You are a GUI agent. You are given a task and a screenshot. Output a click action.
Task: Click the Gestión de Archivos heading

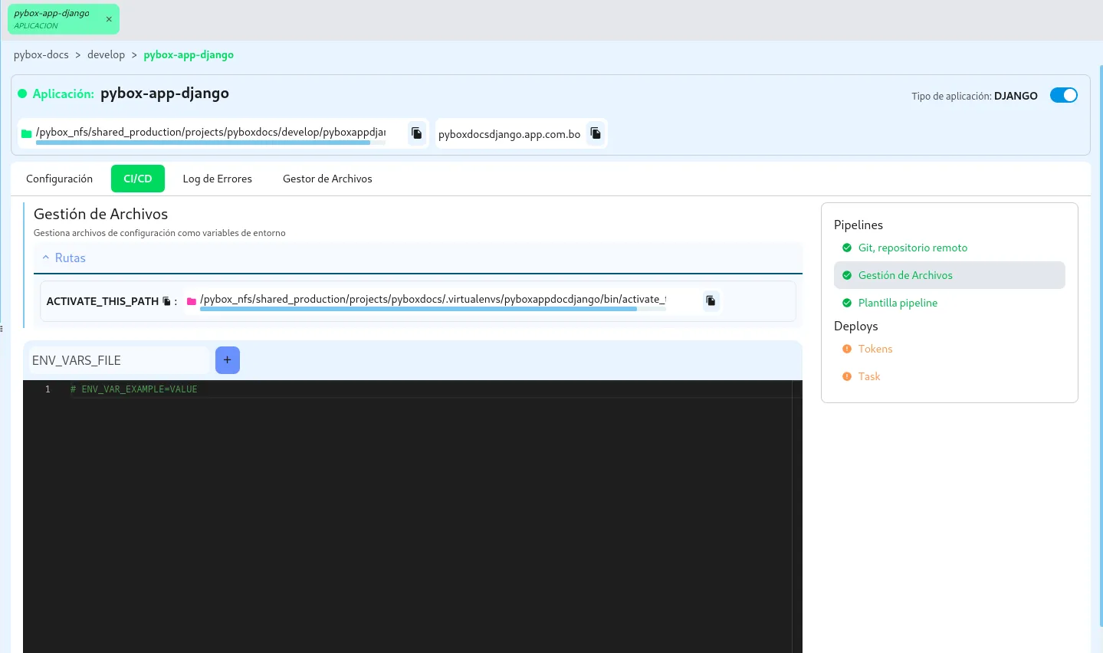tap(100, 214)
